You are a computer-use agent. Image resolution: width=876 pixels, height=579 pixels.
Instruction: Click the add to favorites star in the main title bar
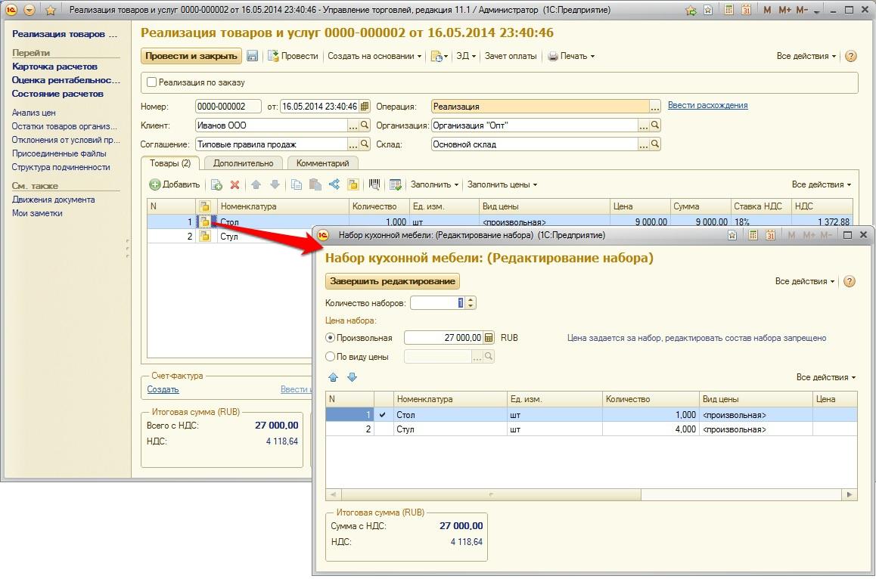(x=691, y=10)
